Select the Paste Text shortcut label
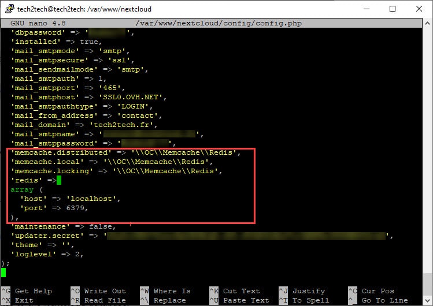The height and width of the screenshot is (306, 433). 246,300
